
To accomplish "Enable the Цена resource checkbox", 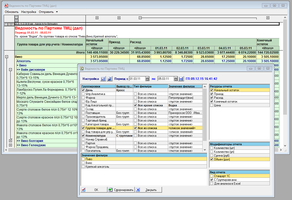I will [x=211, y=105].
